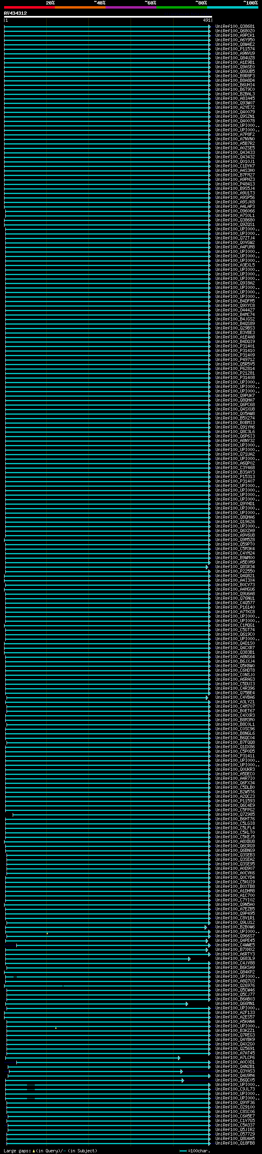The image size is (262, 1154).
Task: Open hit UniRef100_Q38681
Action: coord(235,27)
